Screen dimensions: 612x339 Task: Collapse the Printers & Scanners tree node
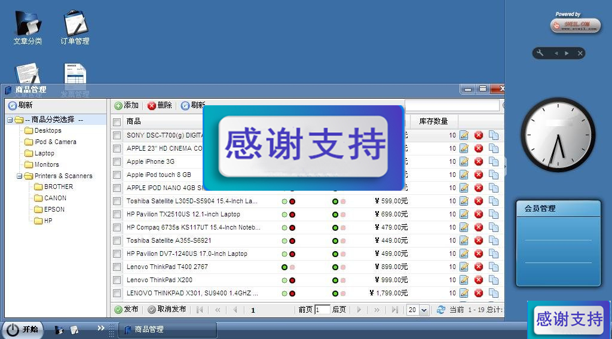[x=19, y=176]
